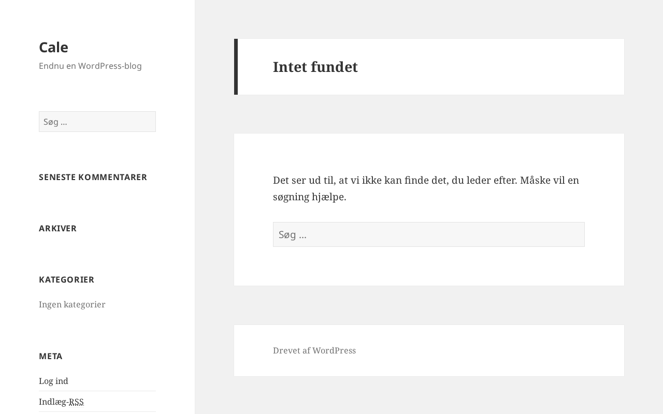
Task: Click the Arkiver widget heading
Action: pyautogui.click(x=57, y=228)
